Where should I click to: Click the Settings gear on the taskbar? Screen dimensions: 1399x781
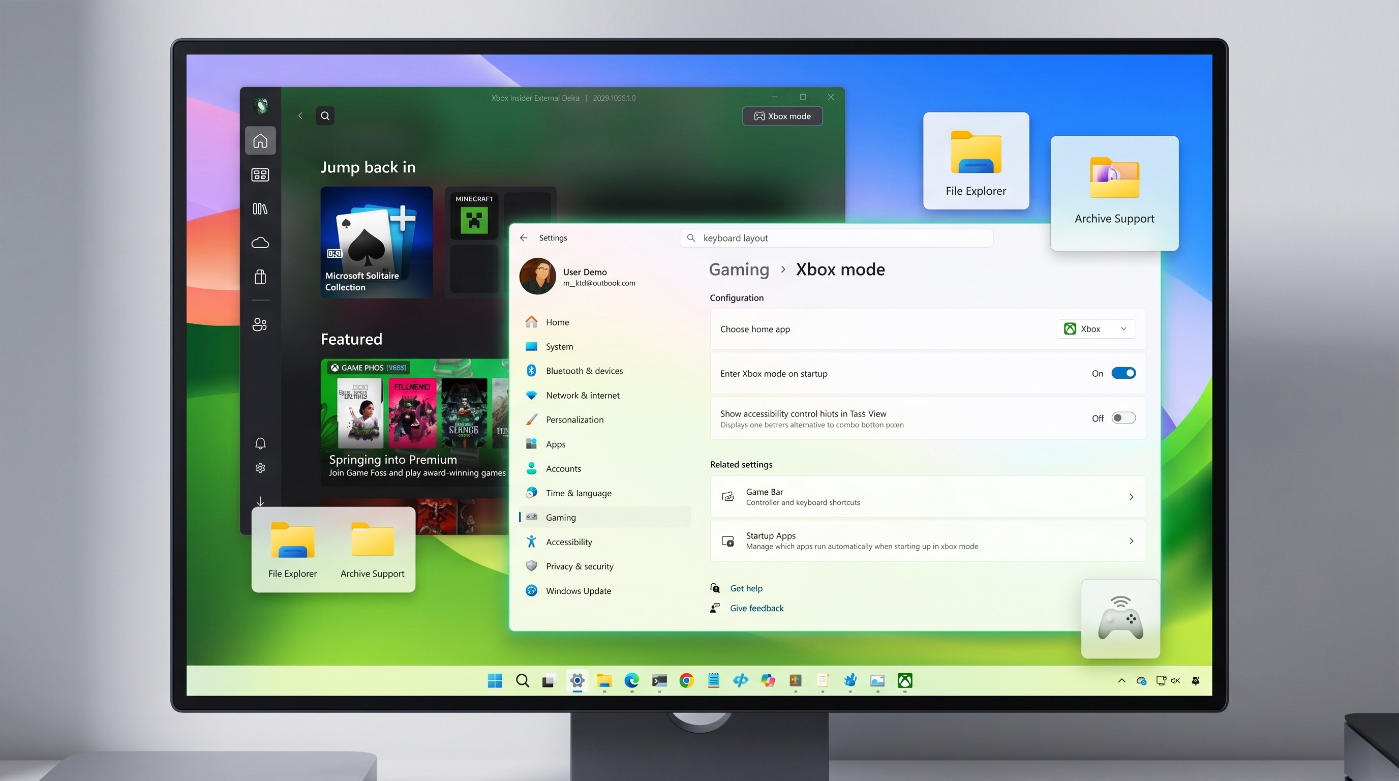coord(577,680)
